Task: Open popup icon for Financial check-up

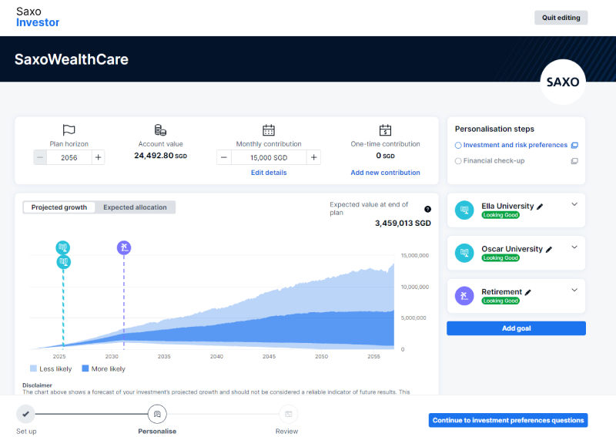Action: 574,161
